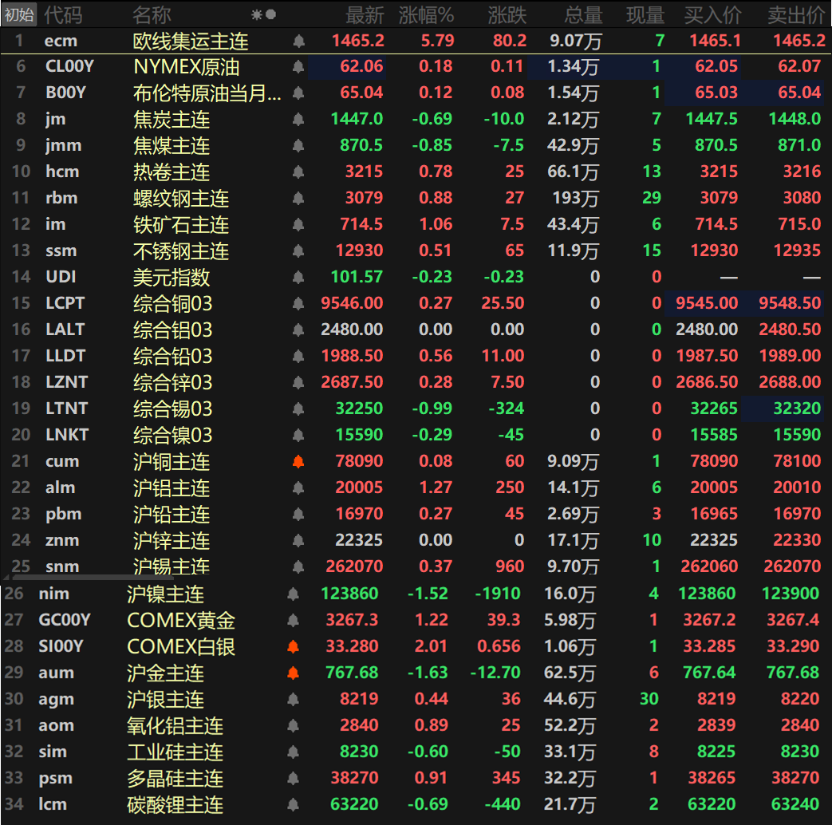Sort by the 名称 column header

[x=152, y=15]
